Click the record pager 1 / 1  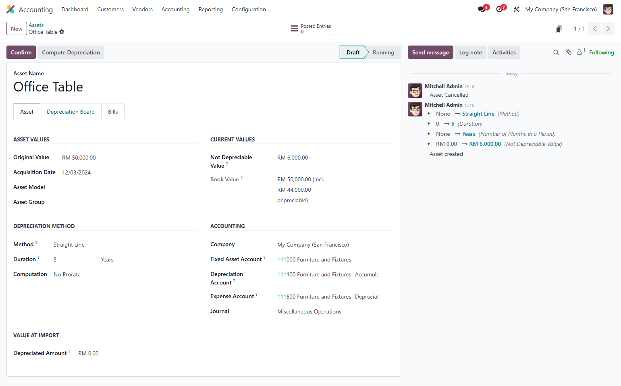579,29
